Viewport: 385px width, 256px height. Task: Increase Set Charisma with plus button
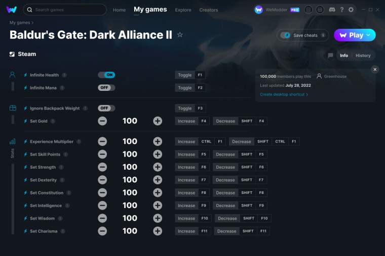click(158, 231)
